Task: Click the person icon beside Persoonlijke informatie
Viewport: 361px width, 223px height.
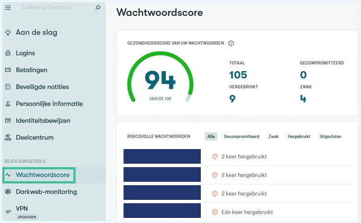Action: (8, 104)
